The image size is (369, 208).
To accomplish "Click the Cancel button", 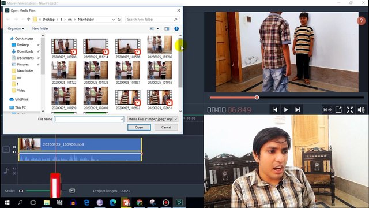I will coord(166,127).
